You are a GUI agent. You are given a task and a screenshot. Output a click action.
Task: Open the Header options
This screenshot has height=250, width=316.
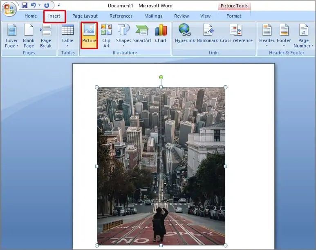coord(267,36)
